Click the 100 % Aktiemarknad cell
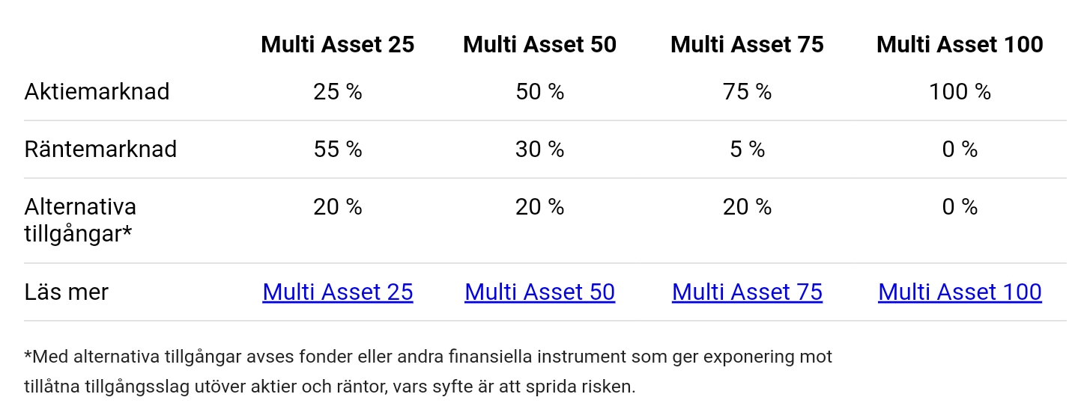1078x406 pixels. (x=960, y=92)
